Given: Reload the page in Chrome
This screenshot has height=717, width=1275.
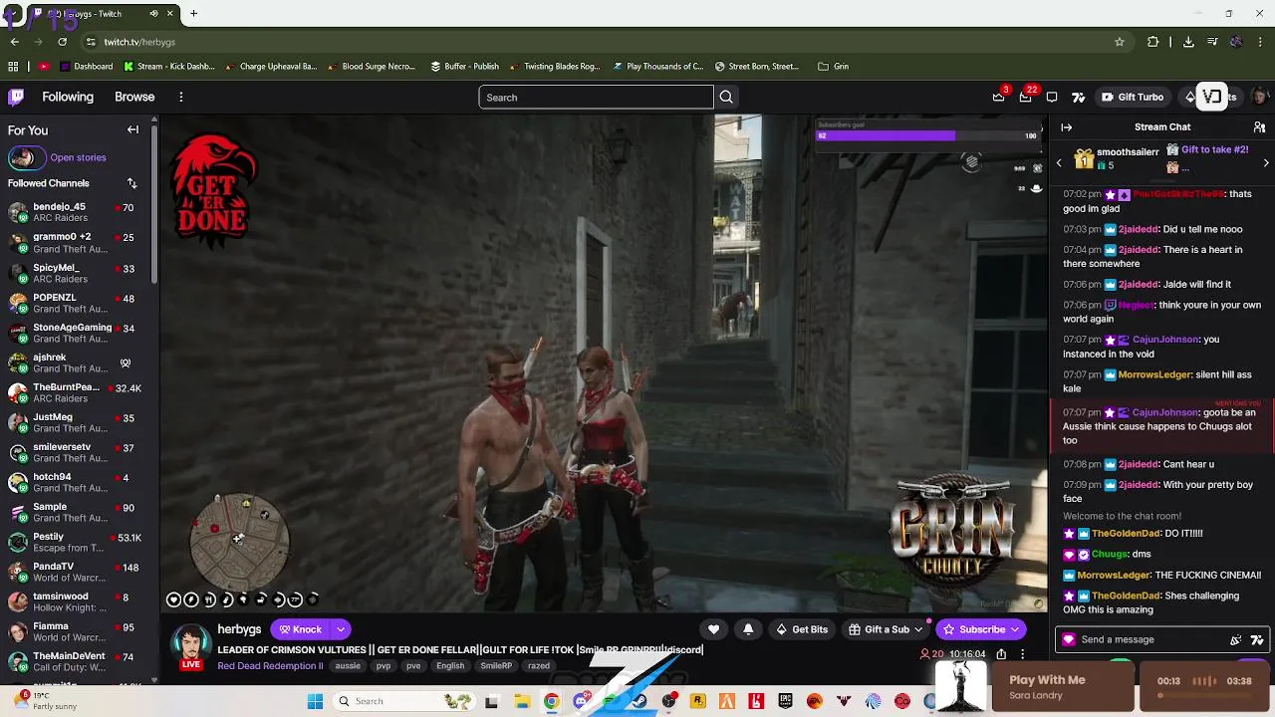Looking at the screenshot, I should [x=63, y=42].
